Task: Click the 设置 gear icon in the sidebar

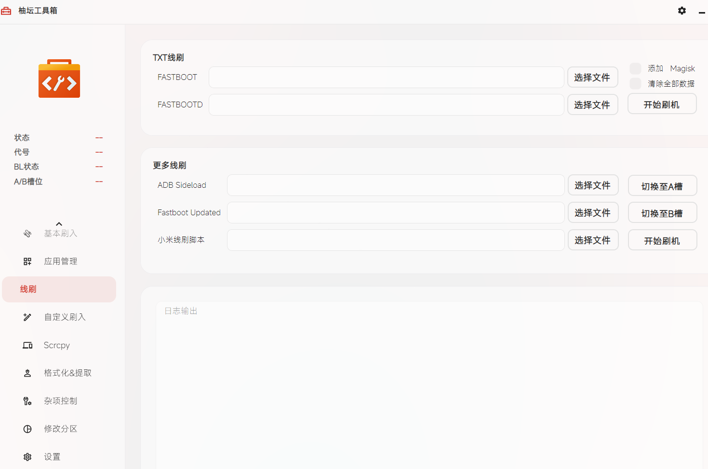Action: click(27, 457)
